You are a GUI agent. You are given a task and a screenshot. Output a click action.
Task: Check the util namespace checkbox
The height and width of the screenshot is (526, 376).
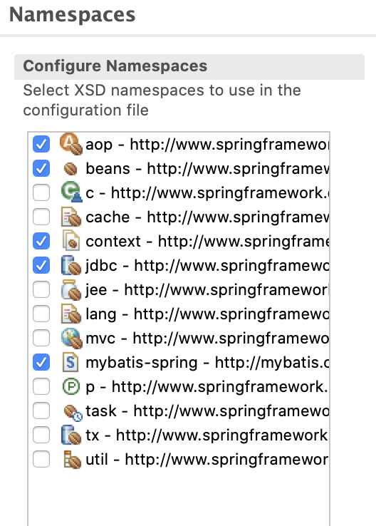(x=41, y=459)
